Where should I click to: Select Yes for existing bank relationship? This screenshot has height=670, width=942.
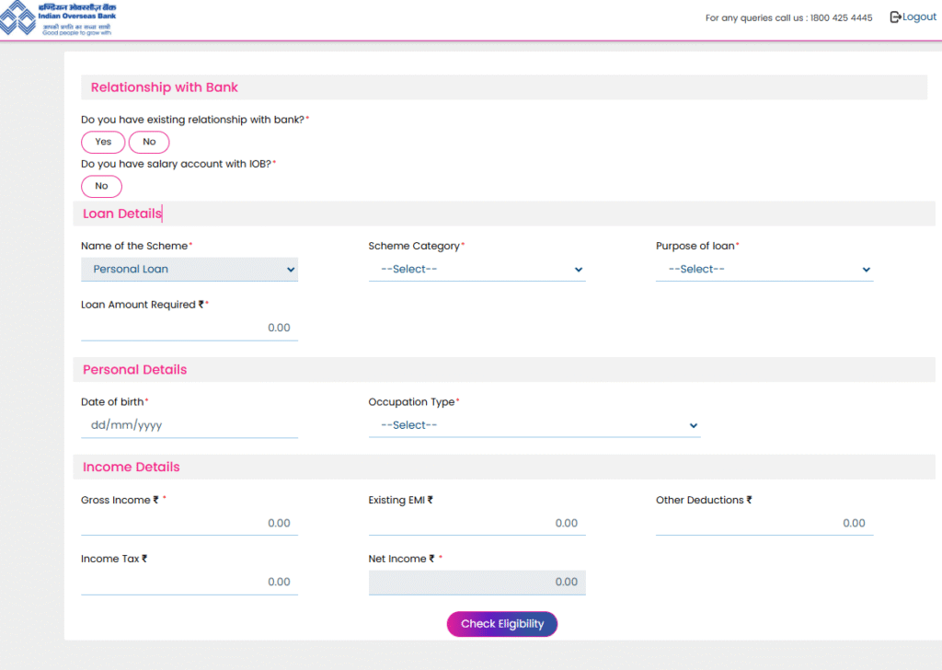pyautogui.click(x=103, y=142)
